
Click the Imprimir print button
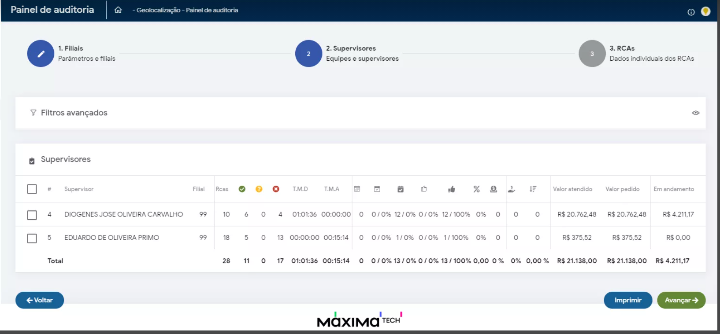pyautogui.click(x=628, y=300)
